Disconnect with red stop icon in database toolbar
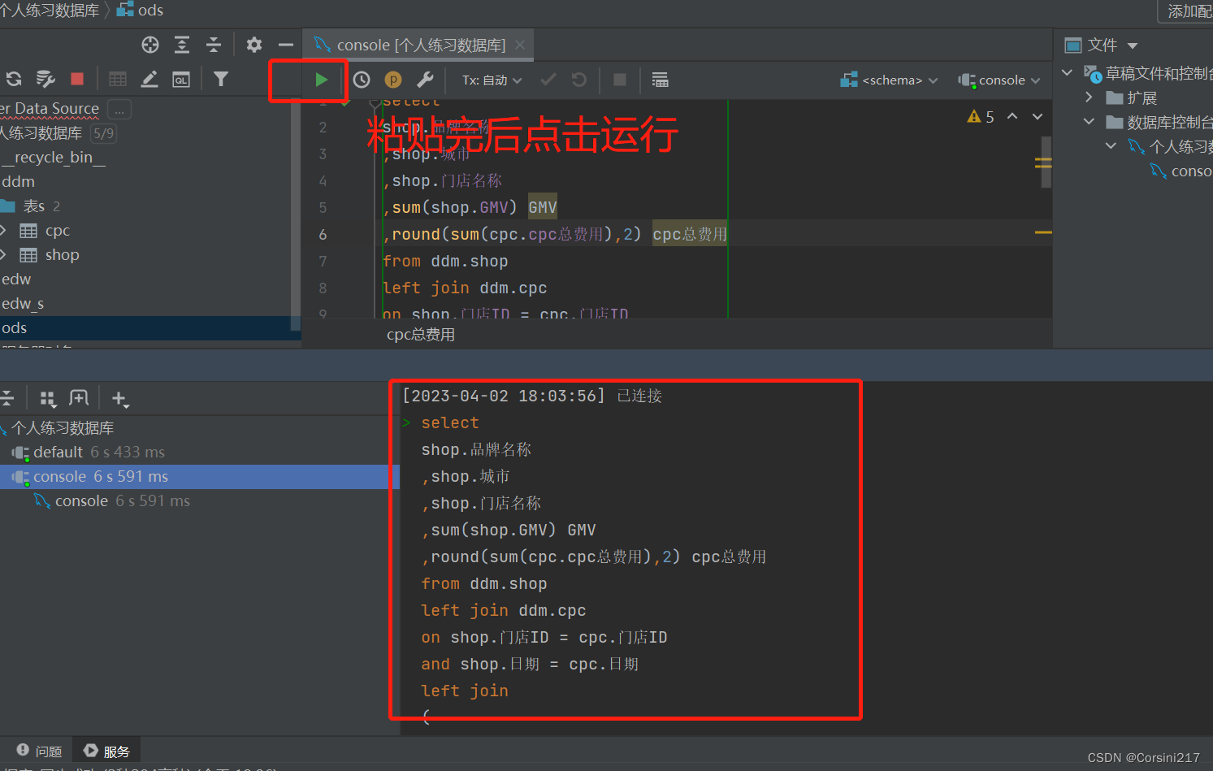The height and width of the screenshot is (771, 1213). click(x=77, y=79)
